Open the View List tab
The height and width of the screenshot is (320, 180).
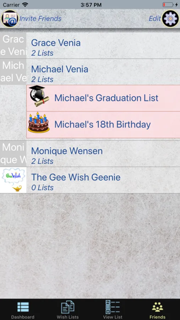[x=113, y=309]
